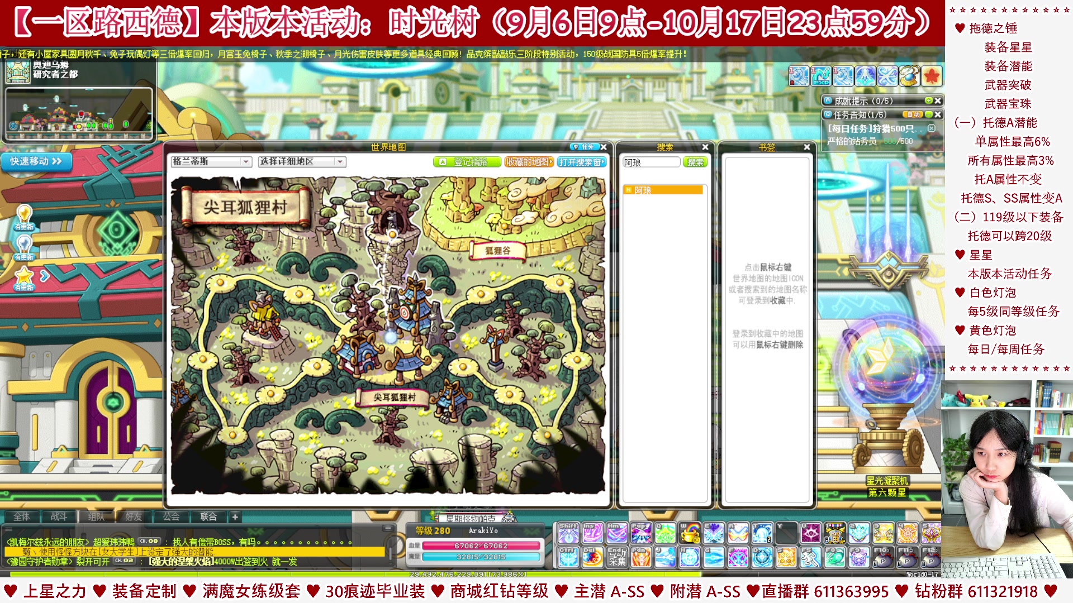Click the U-key purple eye skill
The width and height of the screenshot is (1073, 603).
pos(810,533)
